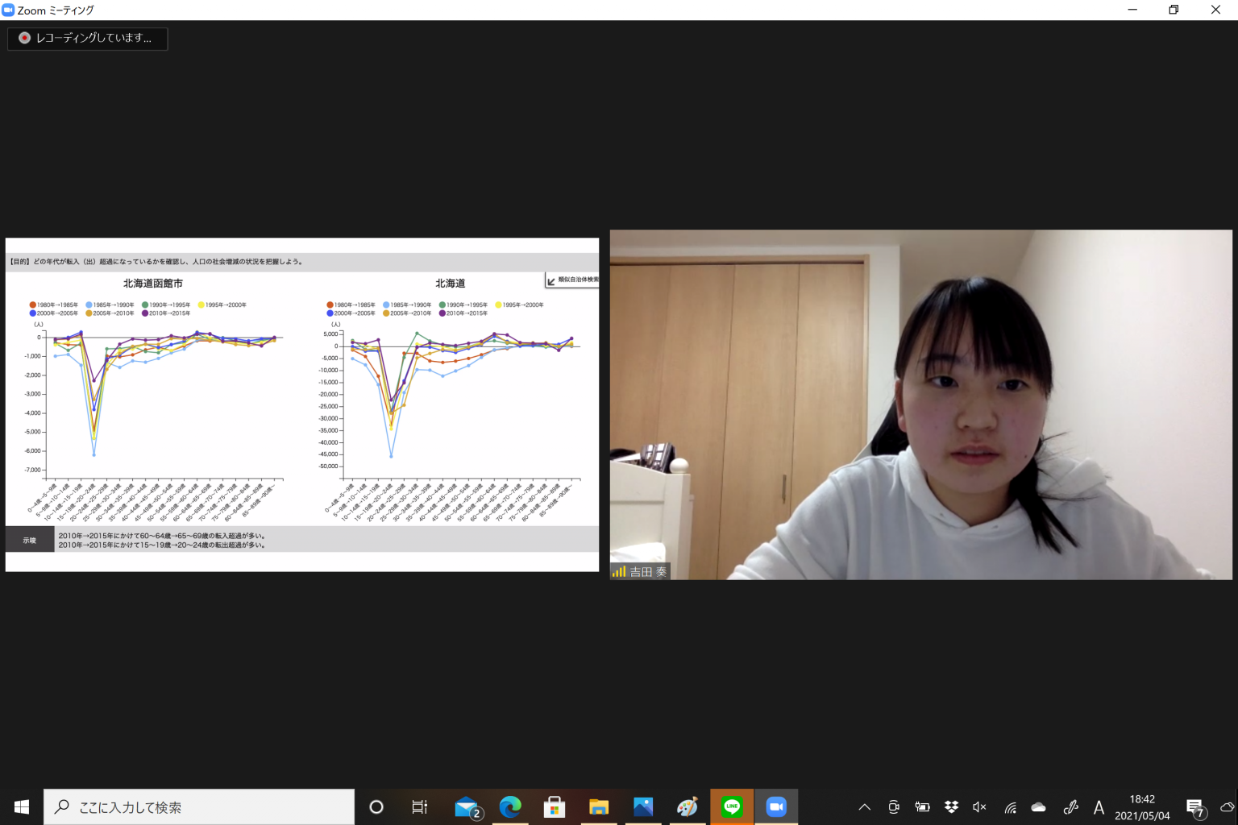Open the Windows Start menu
Screen dimensions: 1238x825
(22, 806)
